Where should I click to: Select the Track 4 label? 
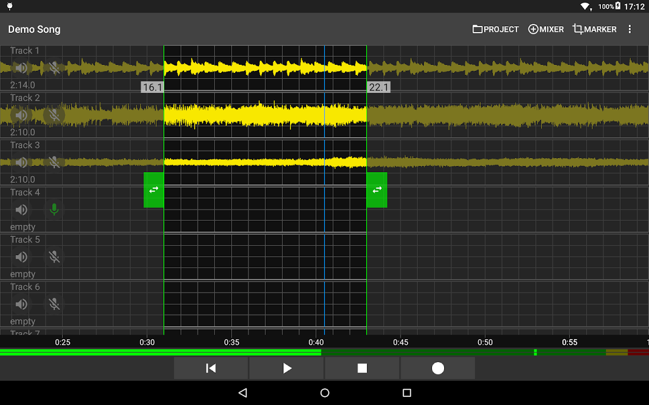pyautogui.click(x=25, y=192)
